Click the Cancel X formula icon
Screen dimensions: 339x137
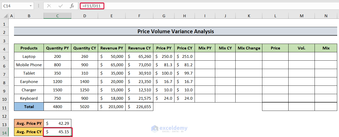(x=49, y=6)
